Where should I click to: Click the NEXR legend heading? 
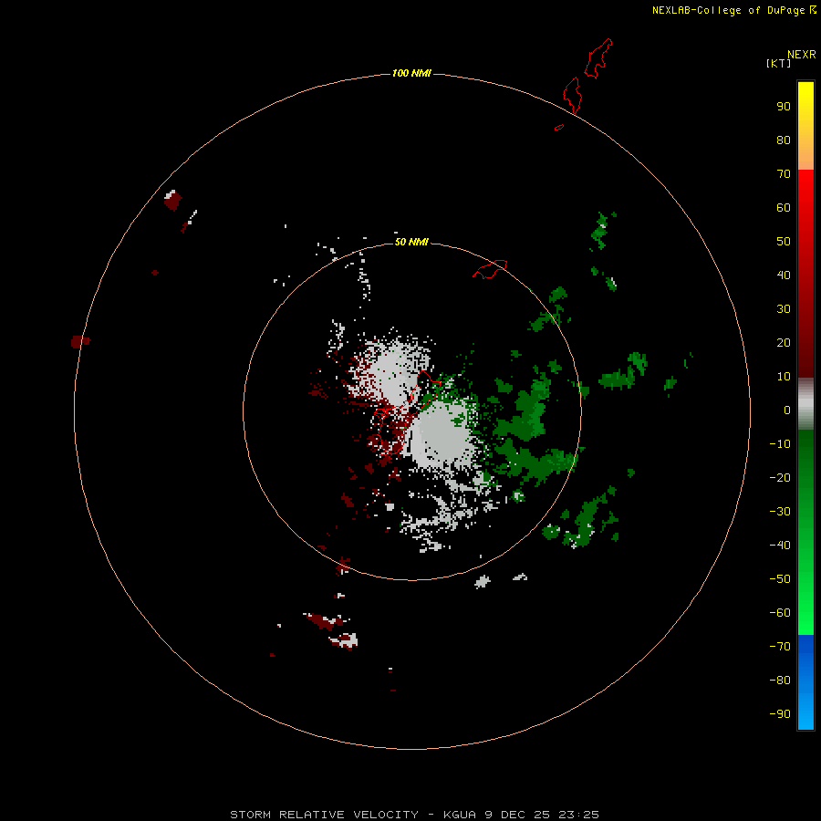pos(801,55)
